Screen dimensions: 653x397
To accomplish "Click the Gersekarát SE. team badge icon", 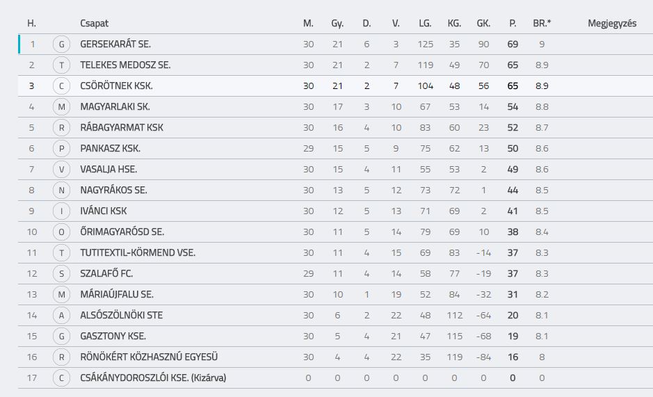I will coord(61,44).
